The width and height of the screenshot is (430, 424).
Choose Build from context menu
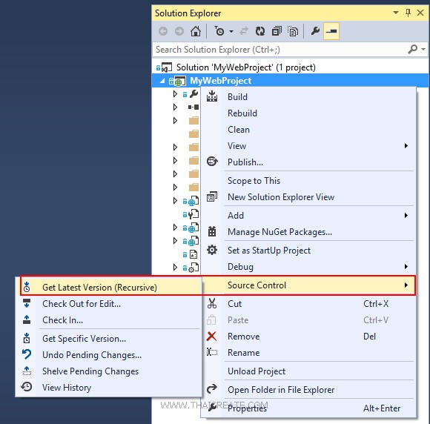(237, 97)
